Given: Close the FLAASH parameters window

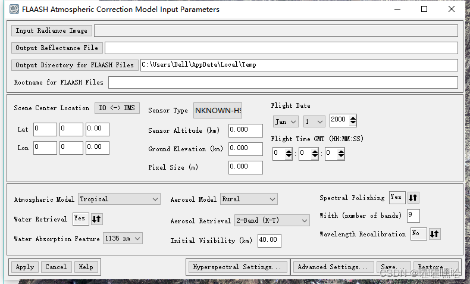Looking at the screenshot, I should 452,10.
